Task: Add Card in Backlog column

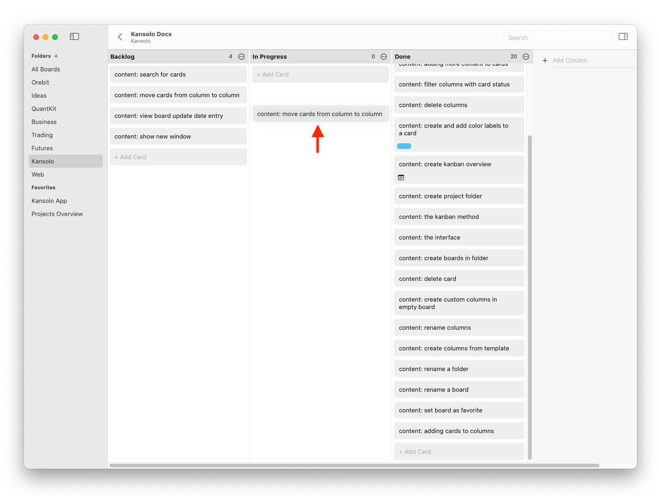Action: (x=178, y=157)
